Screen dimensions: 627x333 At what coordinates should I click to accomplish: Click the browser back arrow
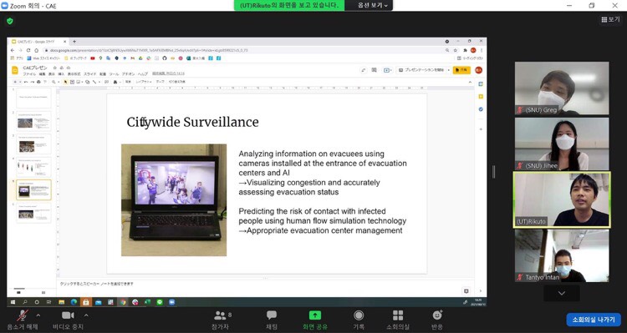click(x=13, y=50)
